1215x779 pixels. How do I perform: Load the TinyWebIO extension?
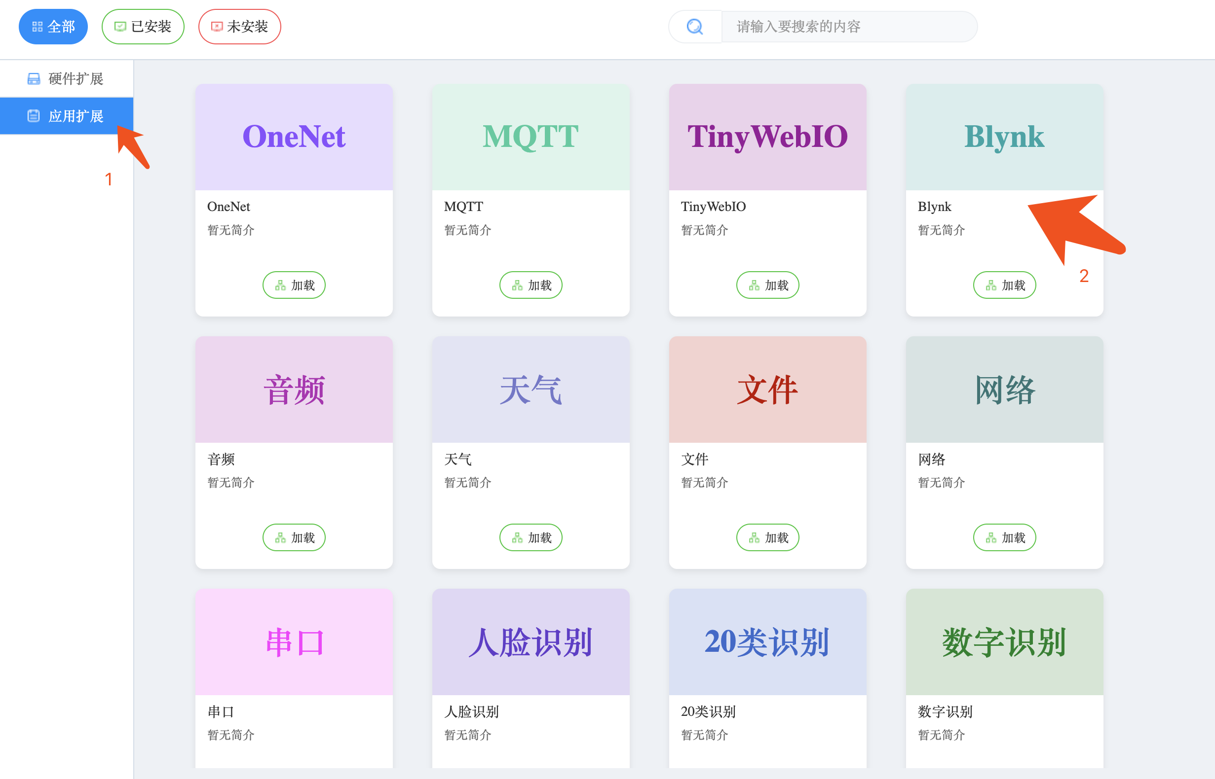coord(768,285)
